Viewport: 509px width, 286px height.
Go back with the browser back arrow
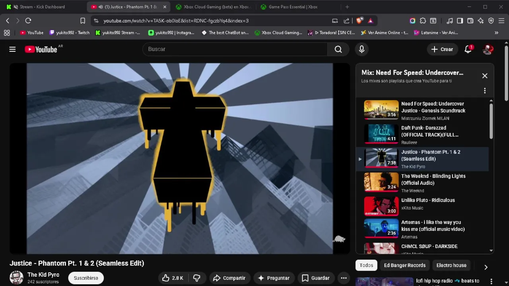[8, 21]
